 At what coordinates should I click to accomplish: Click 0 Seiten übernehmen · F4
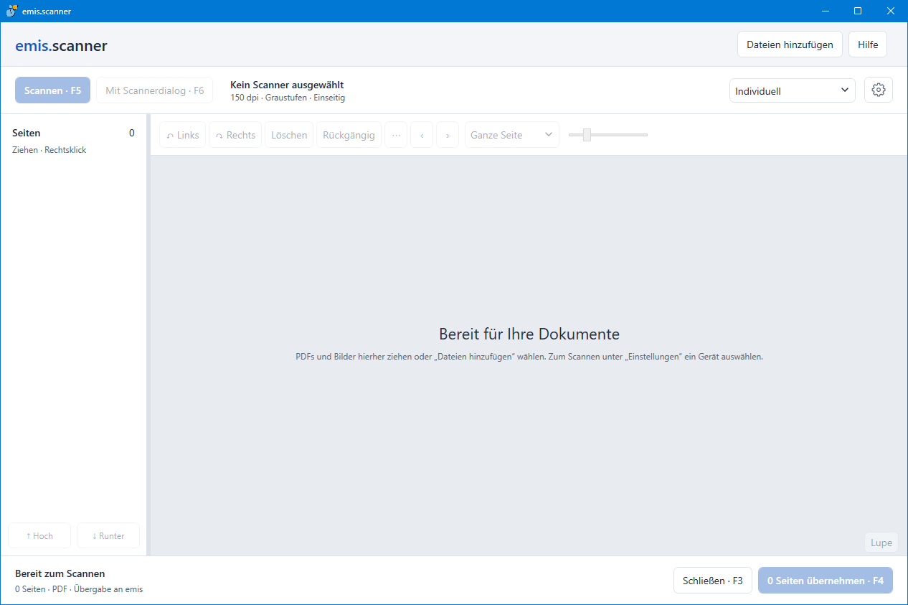pyautogui.click(x=826, y=580)
